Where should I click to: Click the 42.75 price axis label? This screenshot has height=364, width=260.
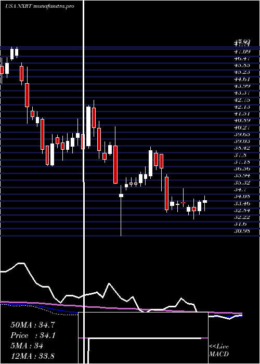click(242, 100)
